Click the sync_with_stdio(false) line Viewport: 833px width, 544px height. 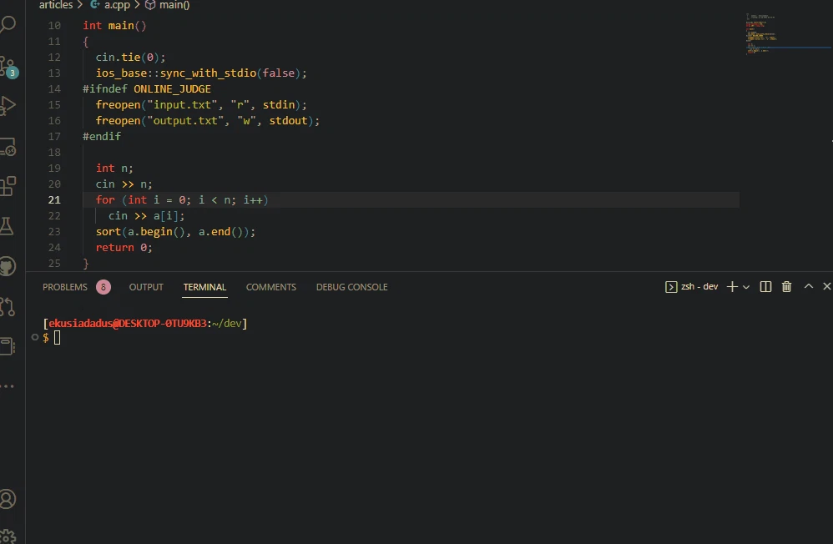tap(201, 73)
